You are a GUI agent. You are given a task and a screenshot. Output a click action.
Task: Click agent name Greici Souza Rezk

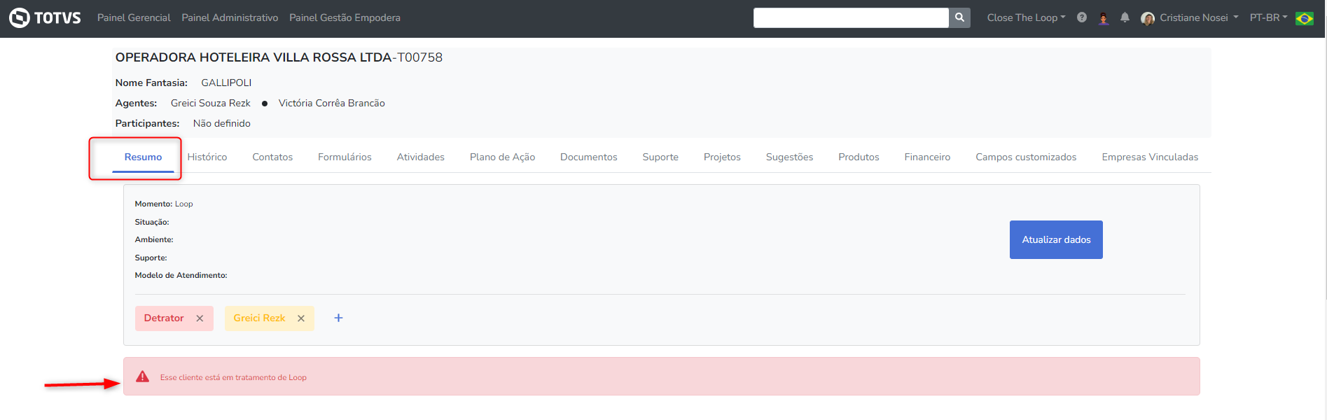pos(211,103)
